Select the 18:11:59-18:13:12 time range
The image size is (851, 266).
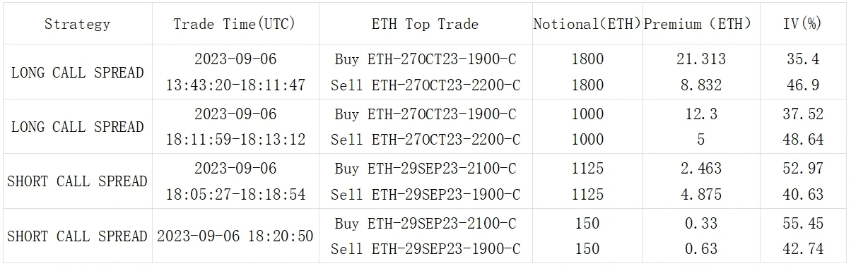coord(235,140)
